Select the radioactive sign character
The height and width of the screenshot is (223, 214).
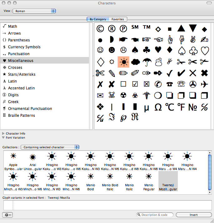[x=123, y=95]
